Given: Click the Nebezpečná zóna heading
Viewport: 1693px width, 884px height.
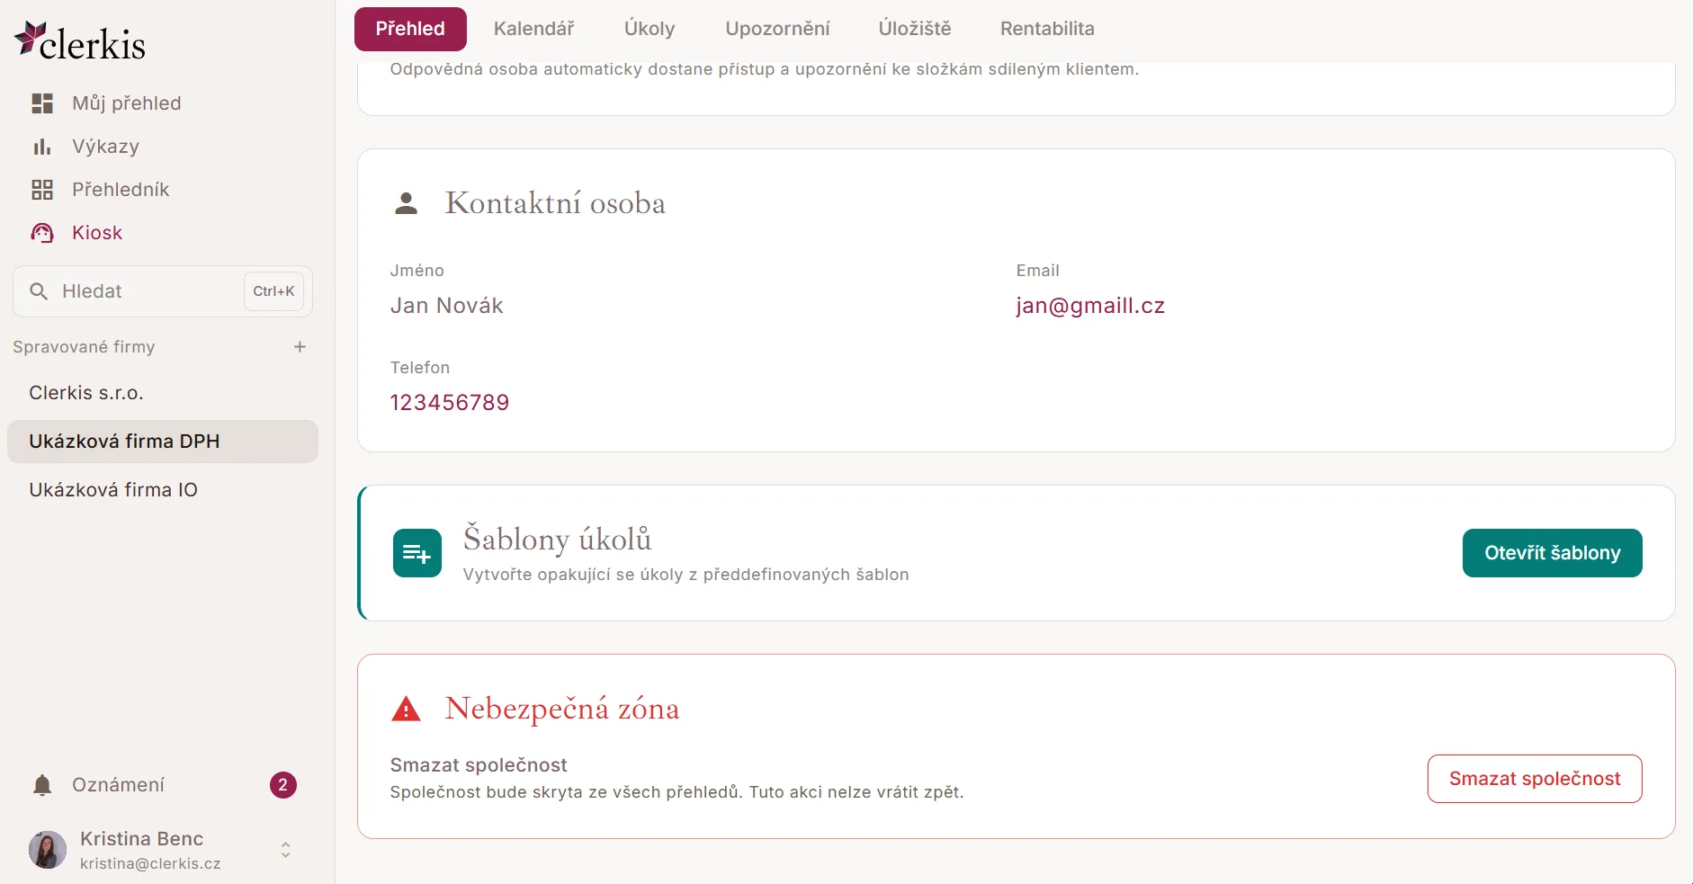Looking at the screenshot, I should click(x=562, y=709).
